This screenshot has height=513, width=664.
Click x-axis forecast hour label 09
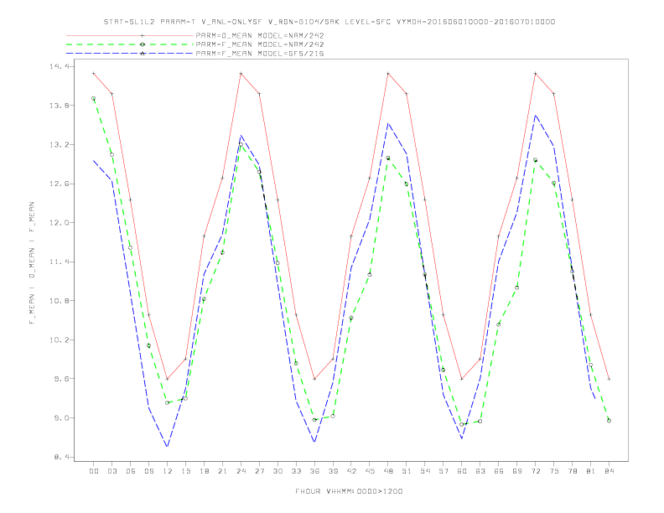click(x=148, y=471)
